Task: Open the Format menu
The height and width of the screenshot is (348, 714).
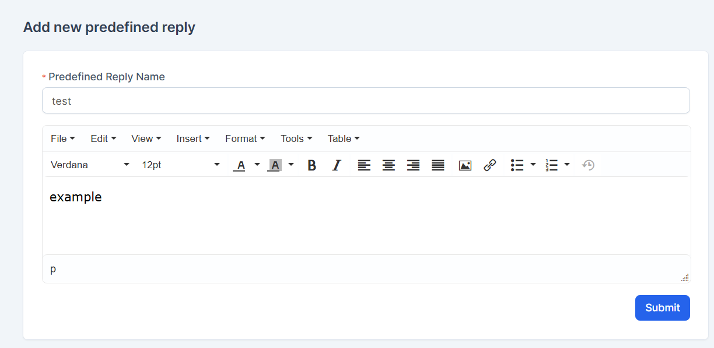Action: (x=245, y=139)
